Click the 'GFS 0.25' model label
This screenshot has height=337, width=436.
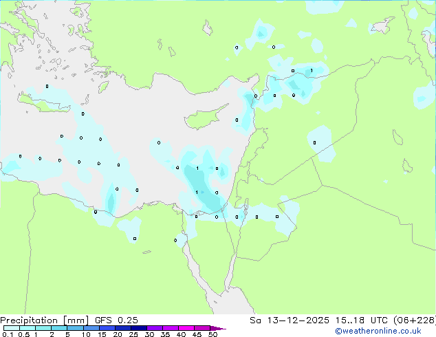116,320
